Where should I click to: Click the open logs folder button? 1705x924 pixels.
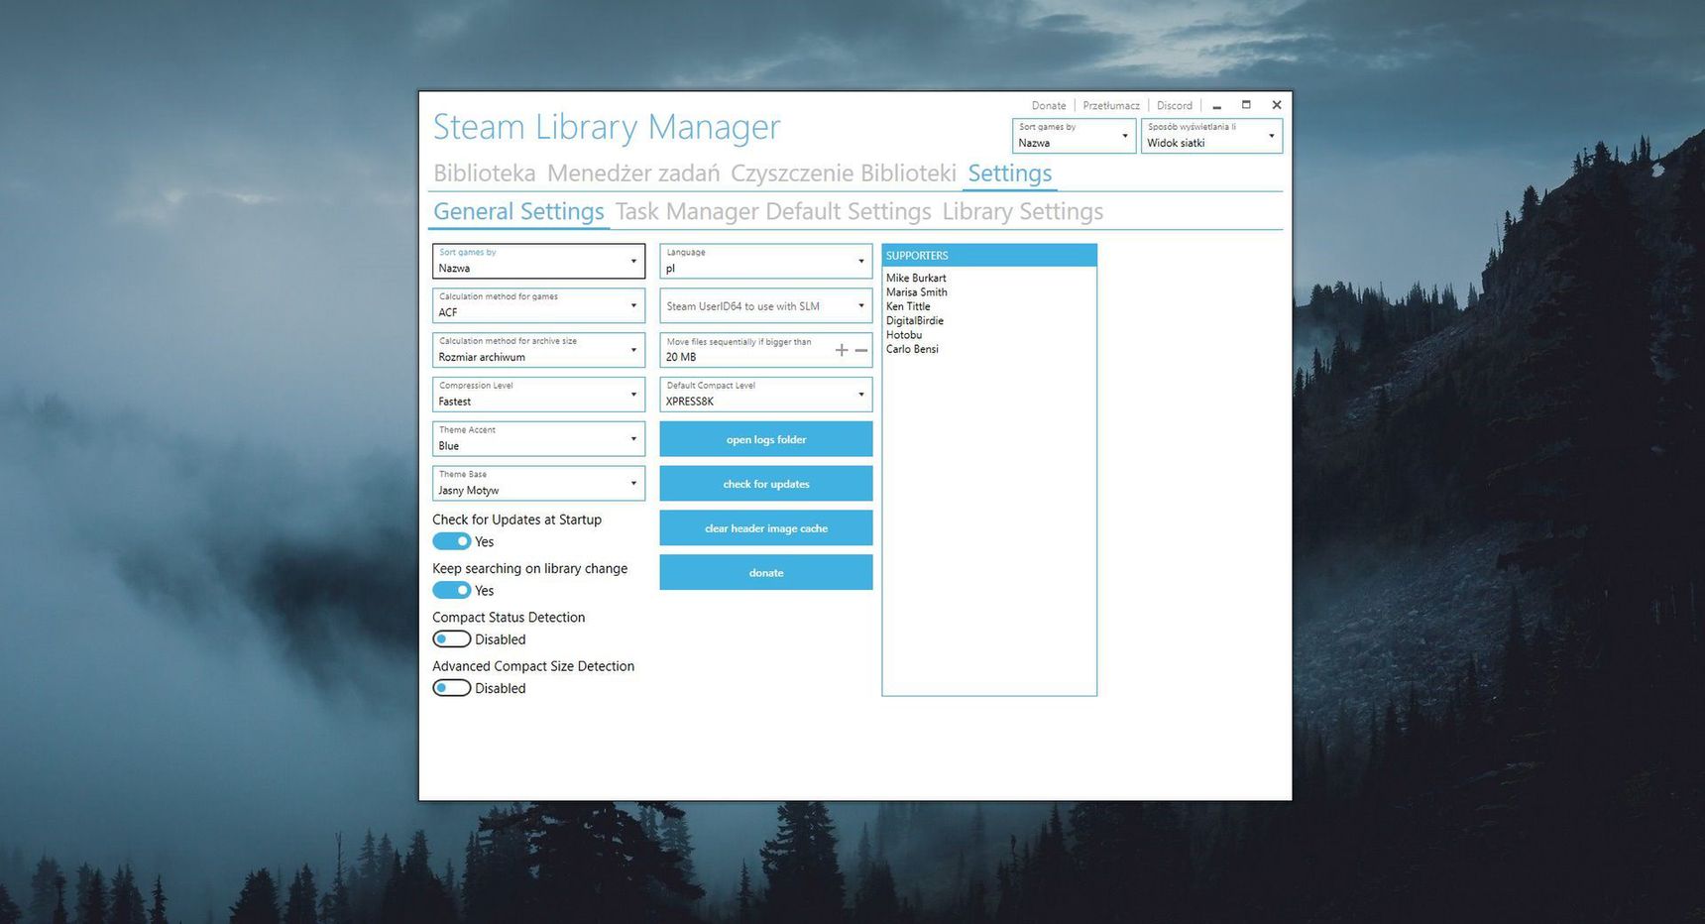pyautogui.click(x=766, y=439)
